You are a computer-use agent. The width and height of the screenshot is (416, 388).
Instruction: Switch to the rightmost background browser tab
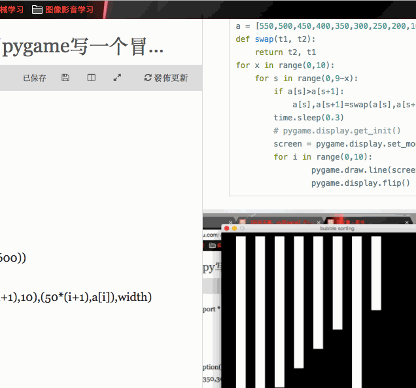pyautogui.click(x=368, y=222)
